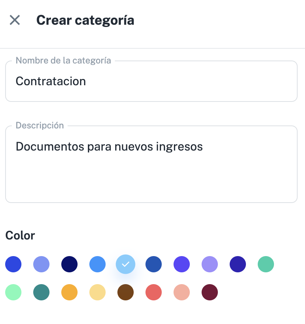Pick the orange color swatch
Screen dimensions: 305x324
(69, 292)
